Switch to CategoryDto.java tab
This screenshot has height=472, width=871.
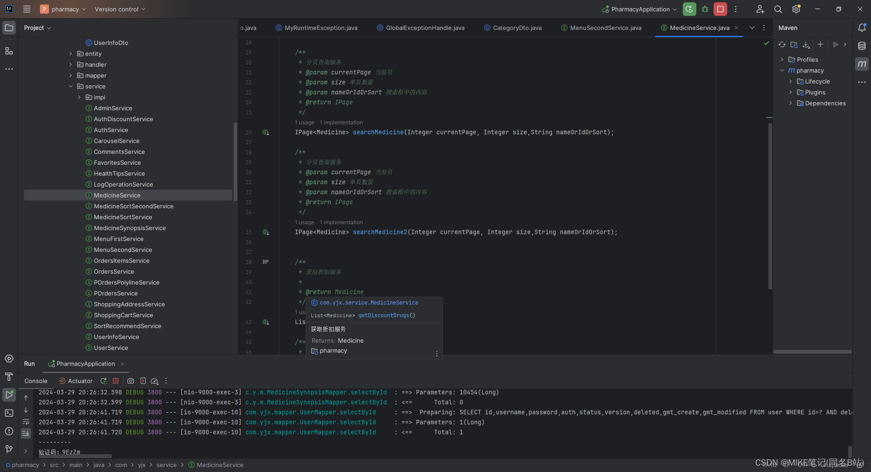(x=513, y=28)
